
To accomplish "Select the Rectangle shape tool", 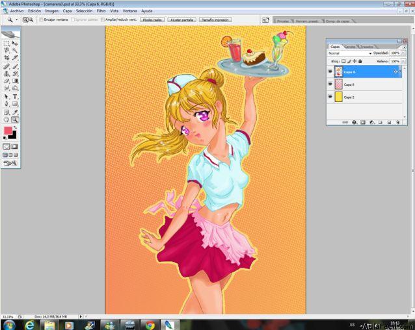I will [15, 104].
